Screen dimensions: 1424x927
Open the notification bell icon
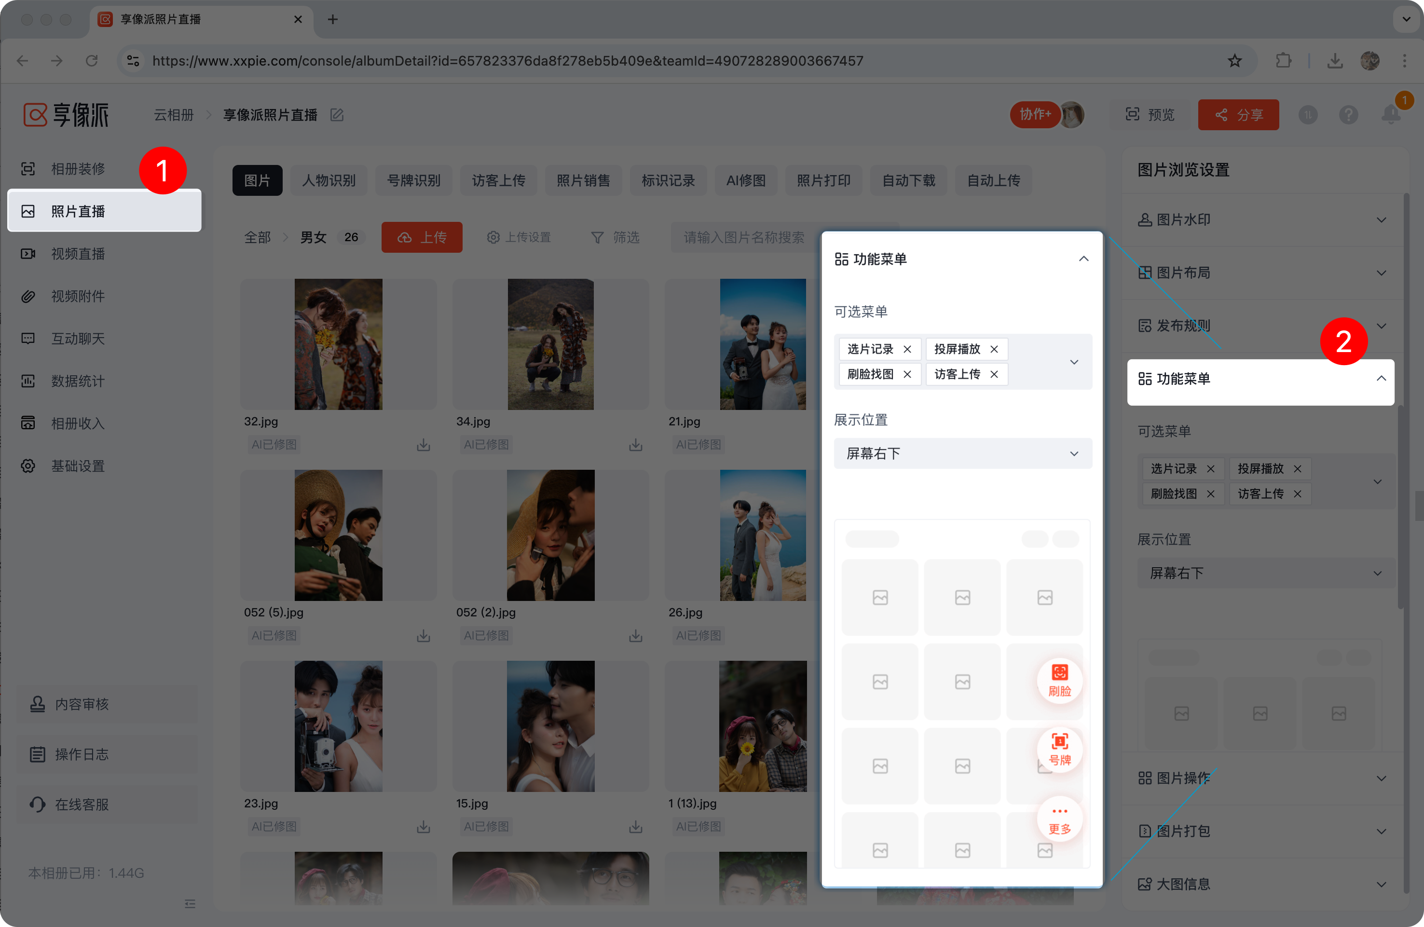coord(1391,115)
